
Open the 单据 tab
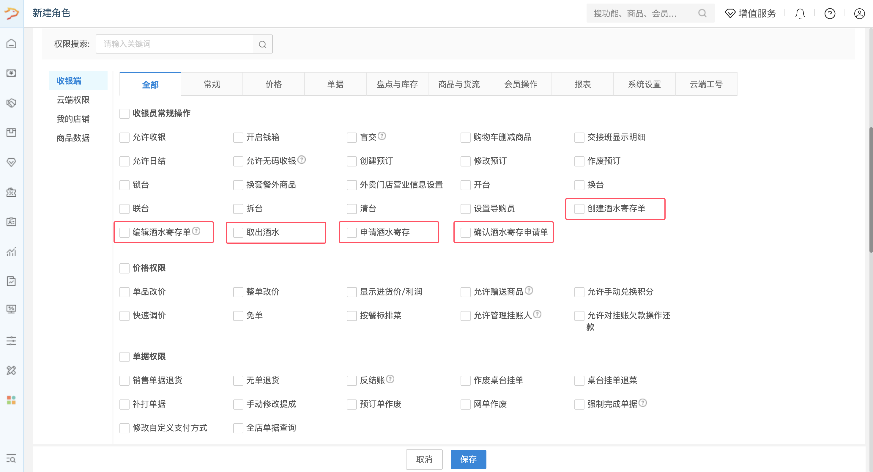pos(335,84)
